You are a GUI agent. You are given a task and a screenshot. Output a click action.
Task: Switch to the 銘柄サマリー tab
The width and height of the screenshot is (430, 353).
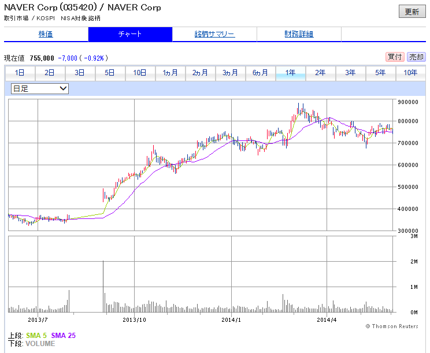[x=214, y=34]
